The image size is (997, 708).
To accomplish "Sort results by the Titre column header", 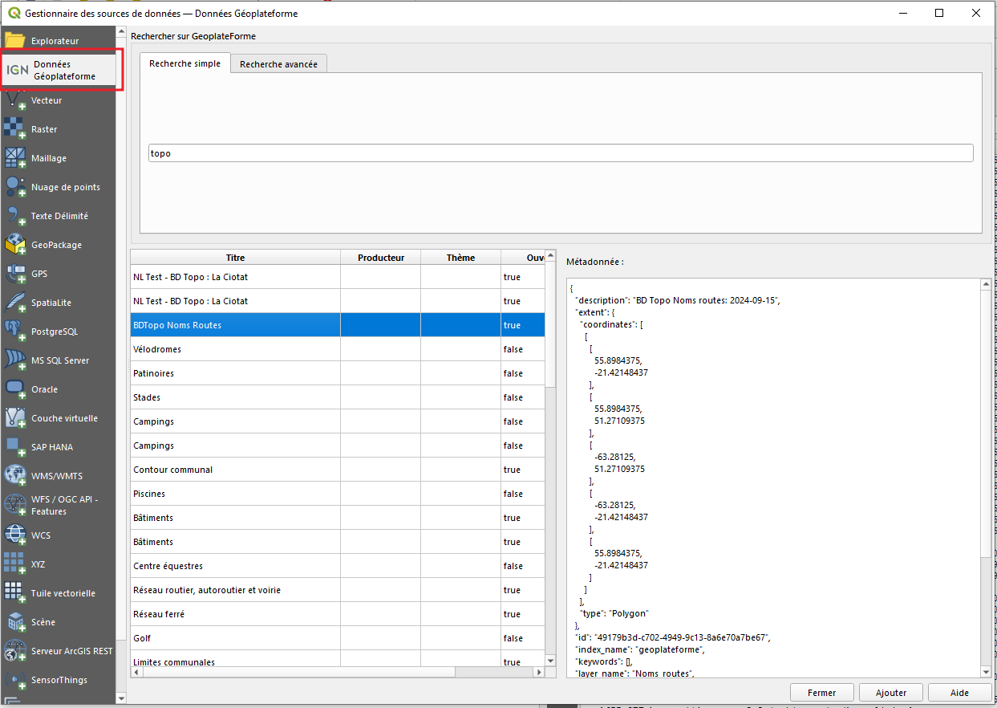I will [x=235, y=258].
